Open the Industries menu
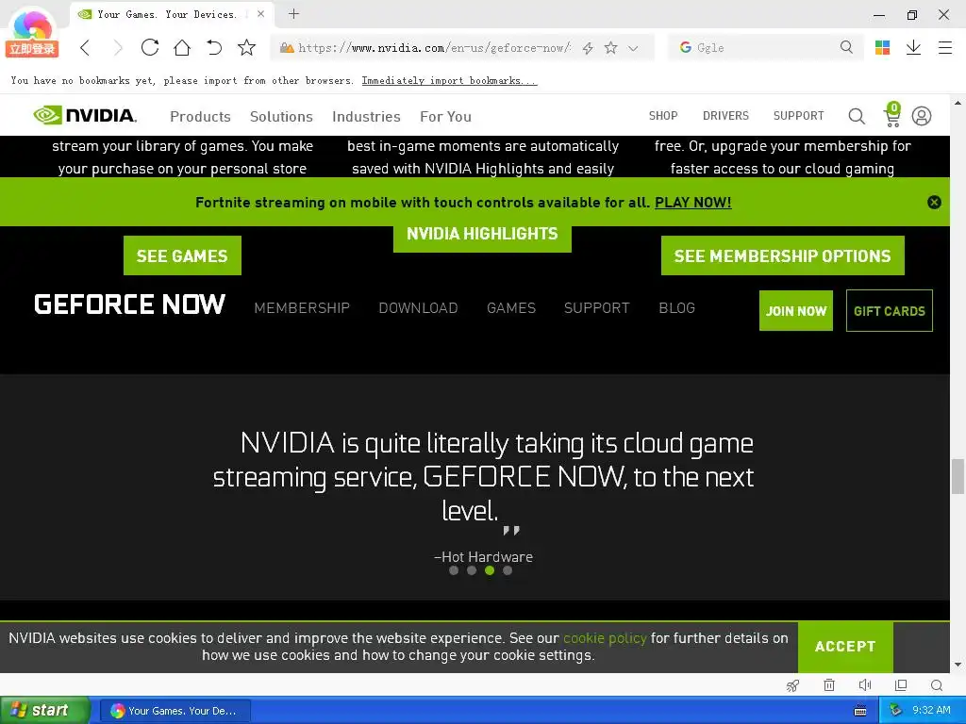Screen dimensions: 966x724 coord(366,116)
